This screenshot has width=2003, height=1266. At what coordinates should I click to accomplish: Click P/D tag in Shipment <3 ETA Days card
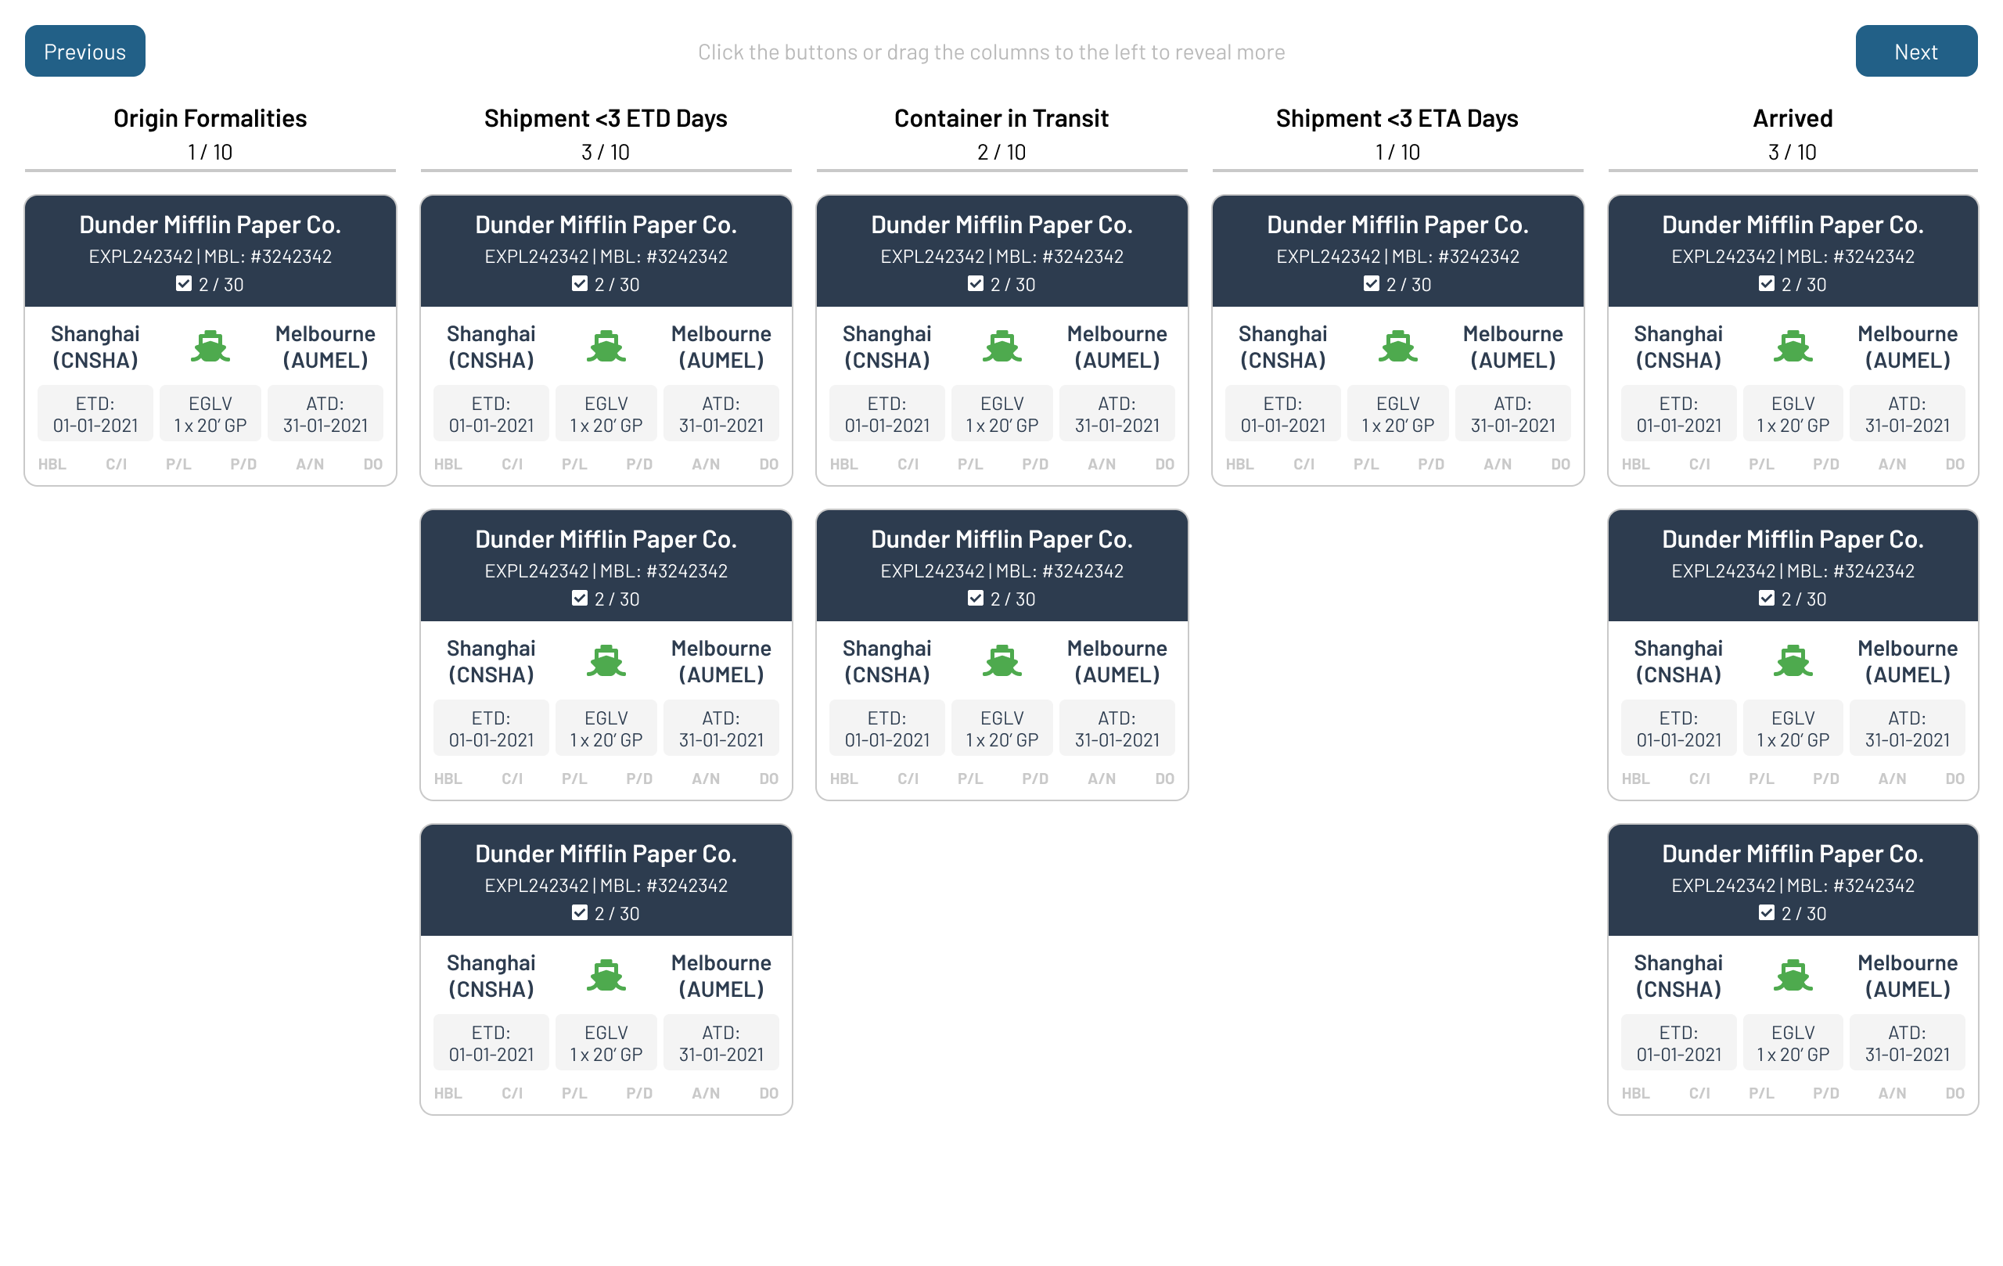[1432, 464]
